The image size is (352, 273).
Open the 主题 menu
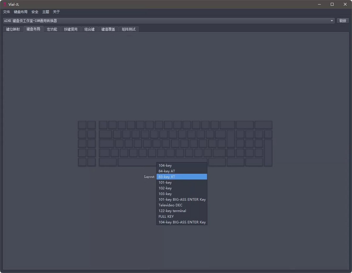coord(45,12)
